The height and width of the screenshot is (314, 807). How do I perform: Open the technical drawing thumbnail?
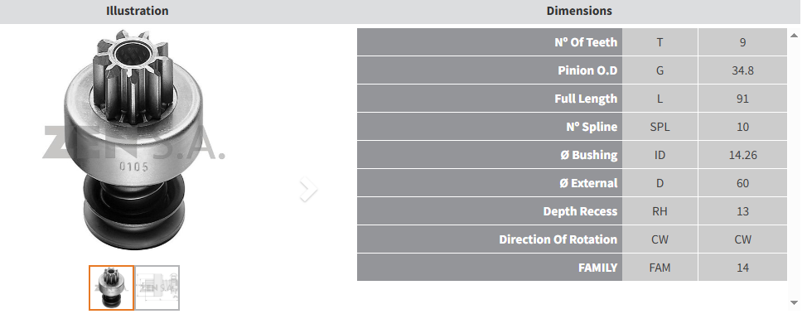pos(157,287)
